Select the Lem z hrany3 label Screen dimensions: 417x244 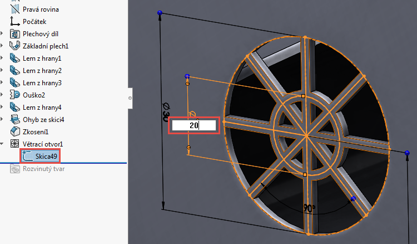(42, 83)
